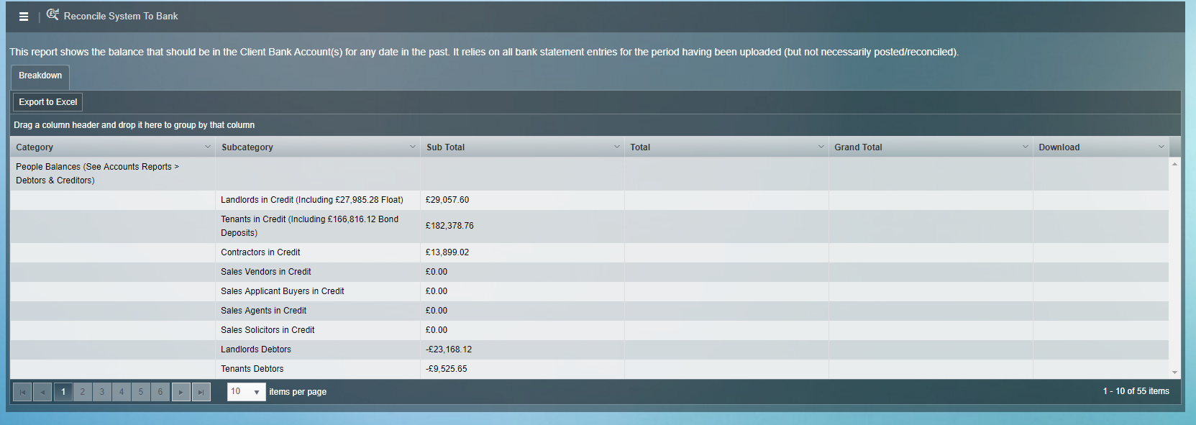Go to the last page arrow
1196x425 pixels.
point(201,392)
